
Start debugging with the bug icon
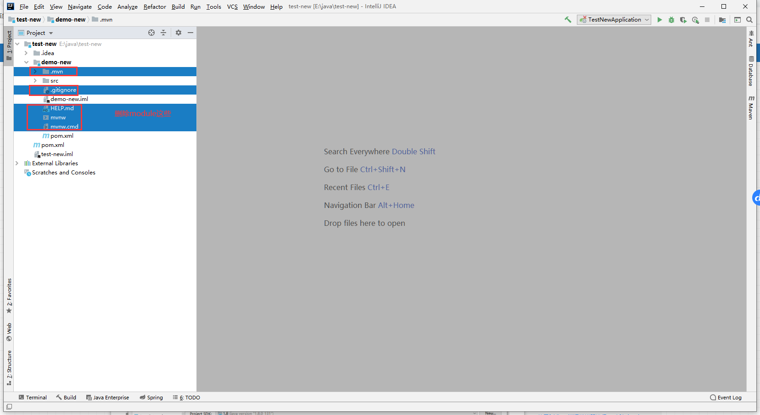[671, 20]
